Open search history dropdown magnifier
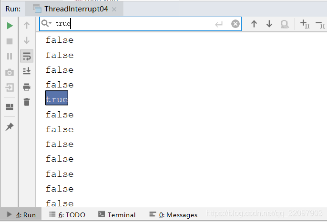Screen dimensions: 327x222 point(46,23)
